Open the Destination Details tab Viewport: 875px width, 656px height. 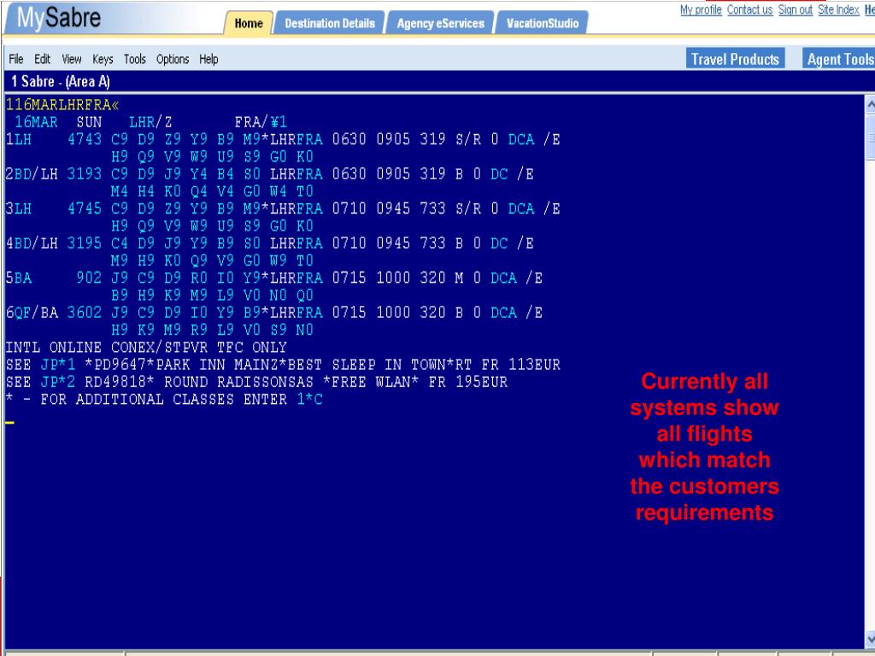[330, 23]
